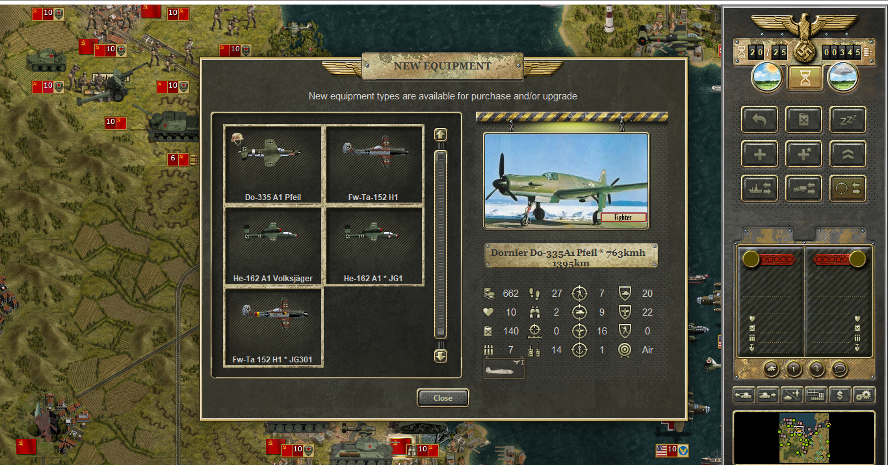The image size is (888, 465).
Task: Click the ammo bullets icon beside 7
Action: coord(490,349)
